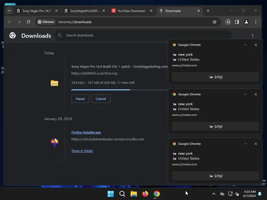Click {city} button in middle notification
Screen dimensions: 267x200
(x=215, y=126)
